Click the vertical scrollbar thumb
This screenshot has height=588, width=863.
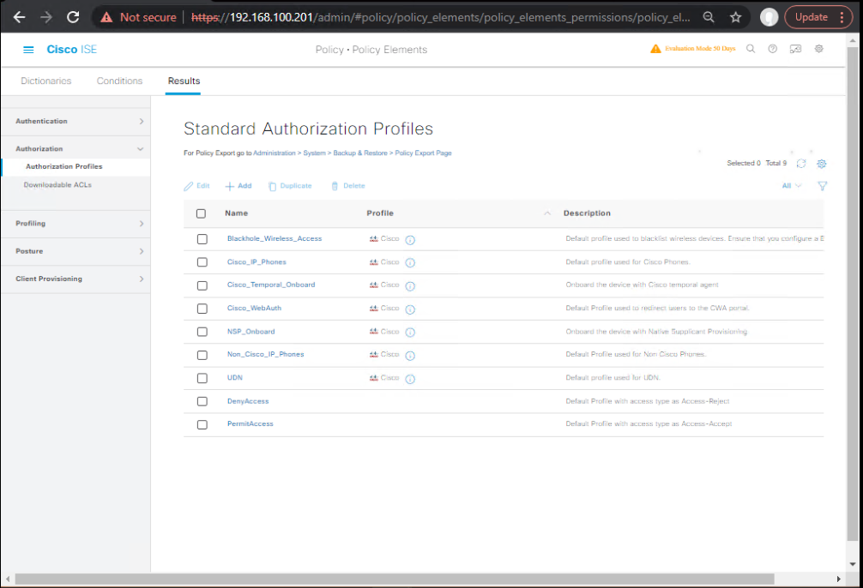(x=853, y=294)
